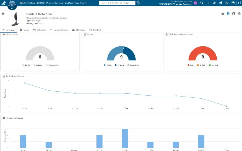
Task: Switch to the Schedule tab
Action: 39,30
